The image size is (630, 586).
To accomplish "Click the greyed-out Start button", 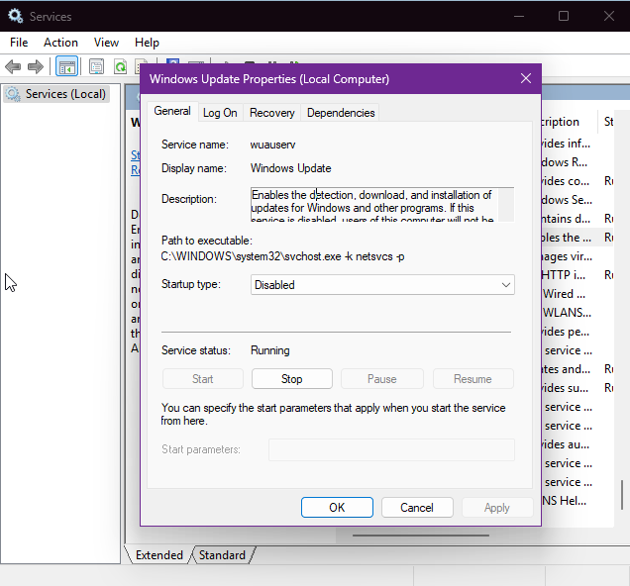I will click(x=202, y=379).
